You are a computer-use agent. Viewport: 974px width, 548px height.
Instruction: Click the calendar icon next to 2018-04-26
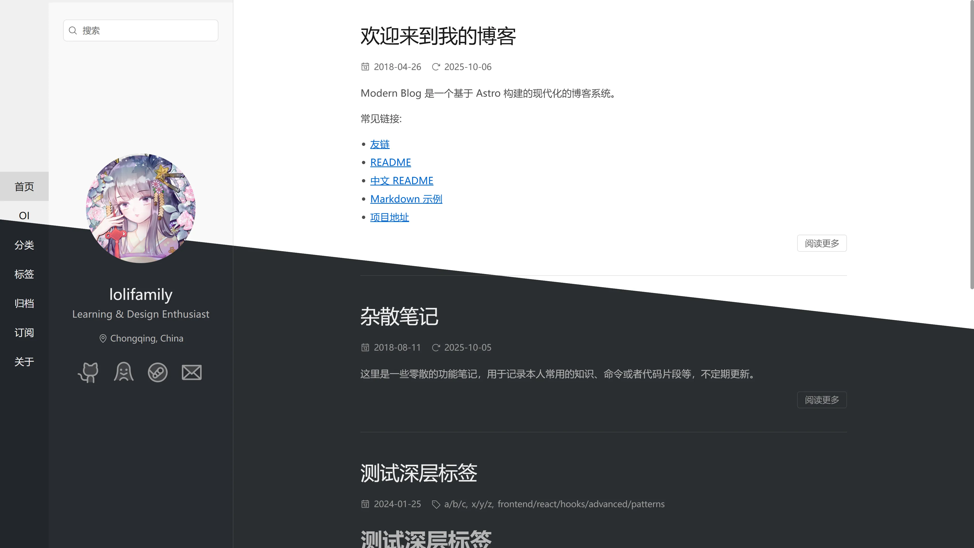coord(365,66)
